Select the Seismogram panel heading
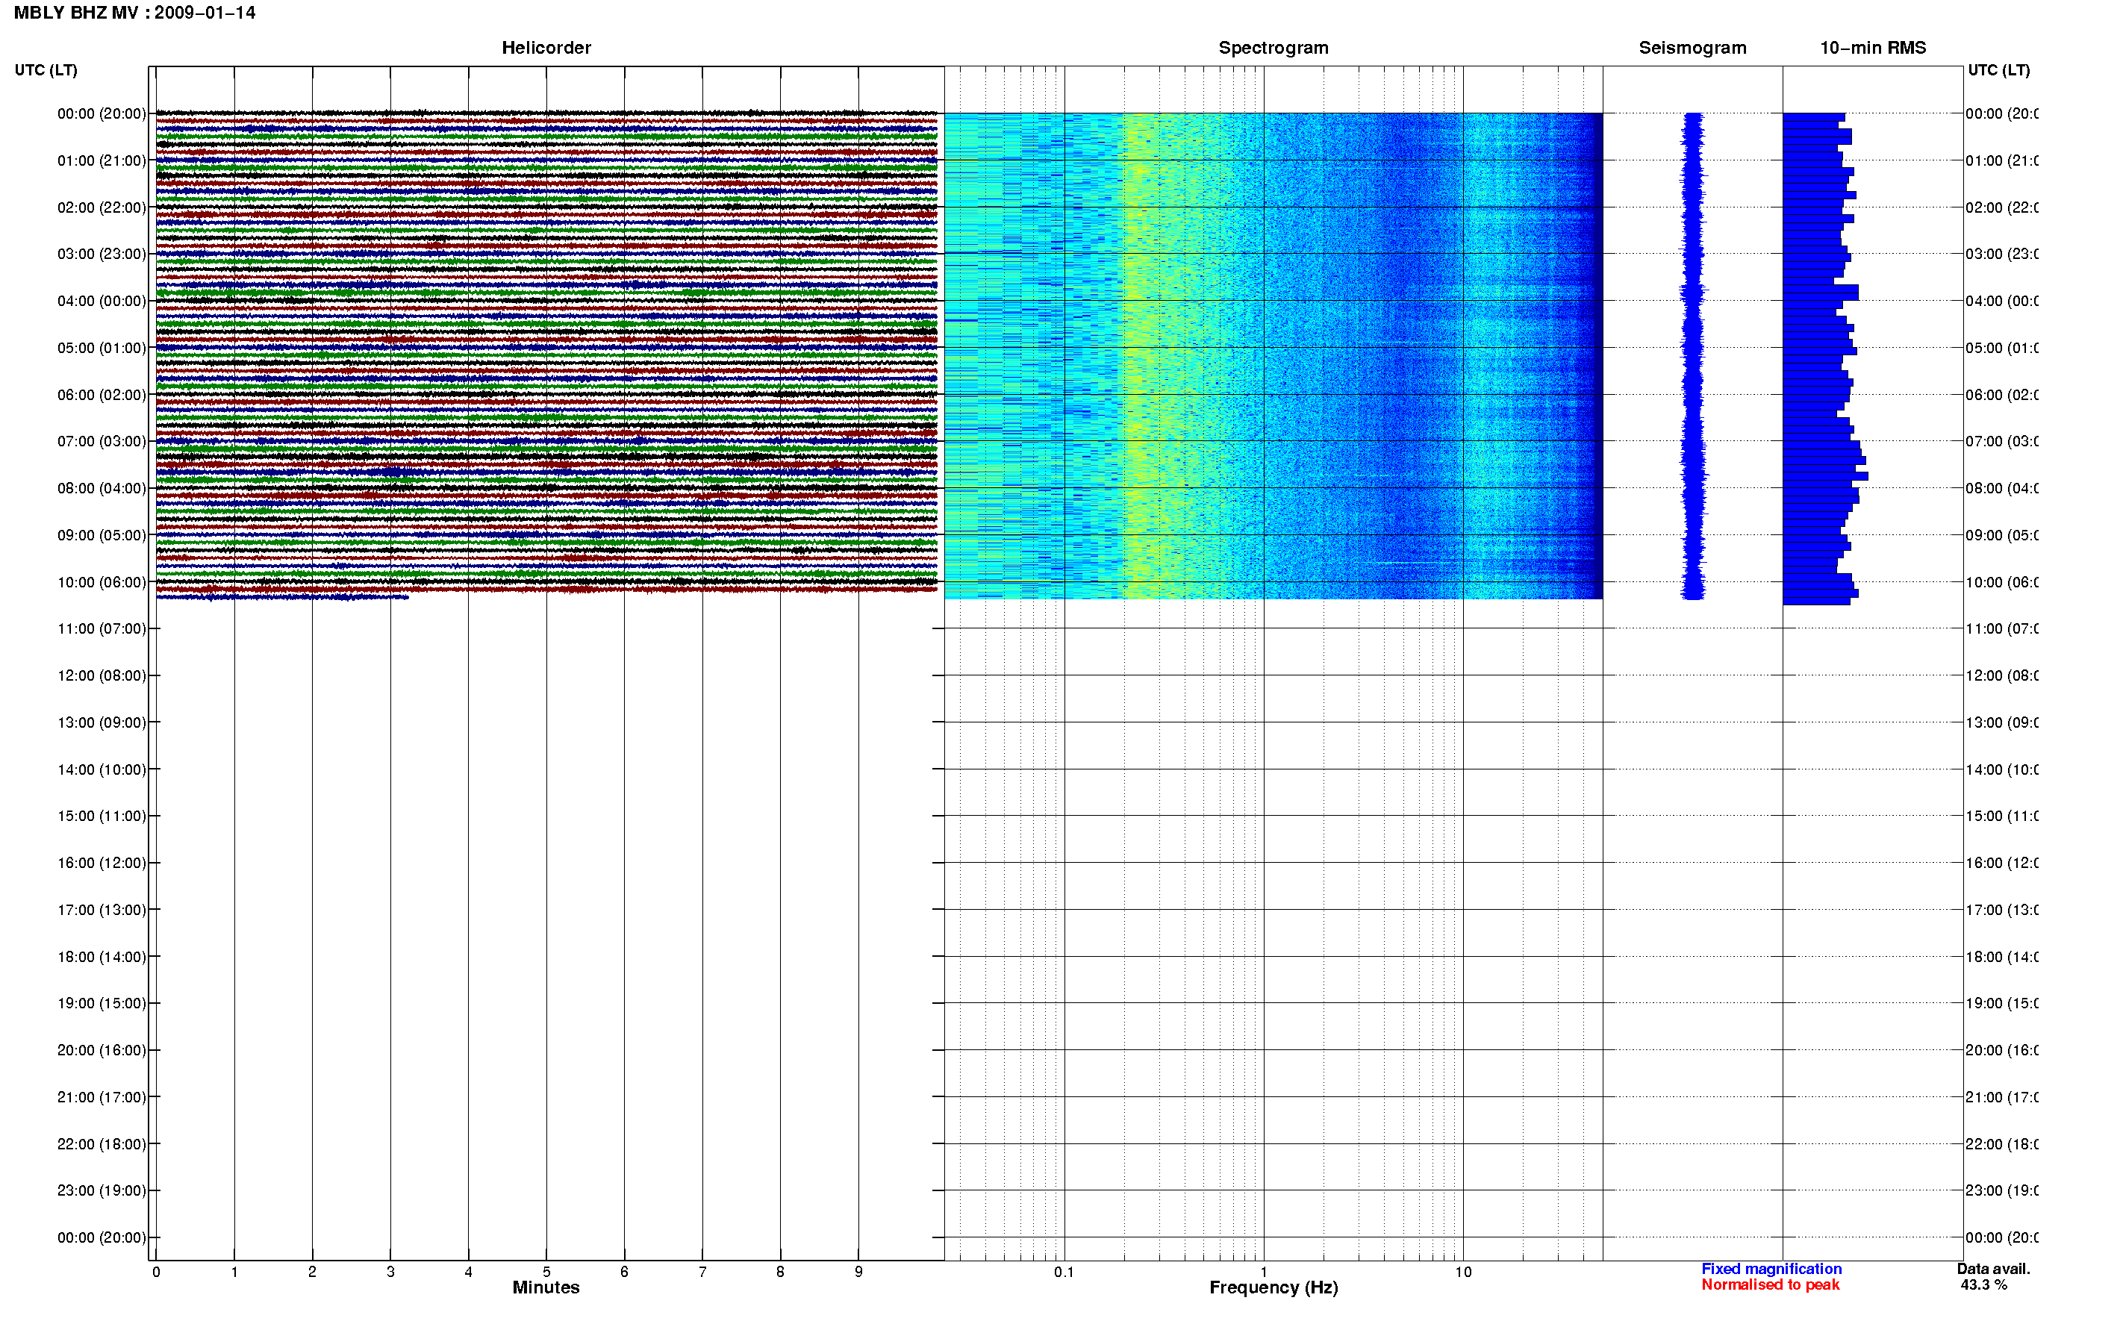The height and width of the screenshot is (1327, 2123). [1692, 49]
